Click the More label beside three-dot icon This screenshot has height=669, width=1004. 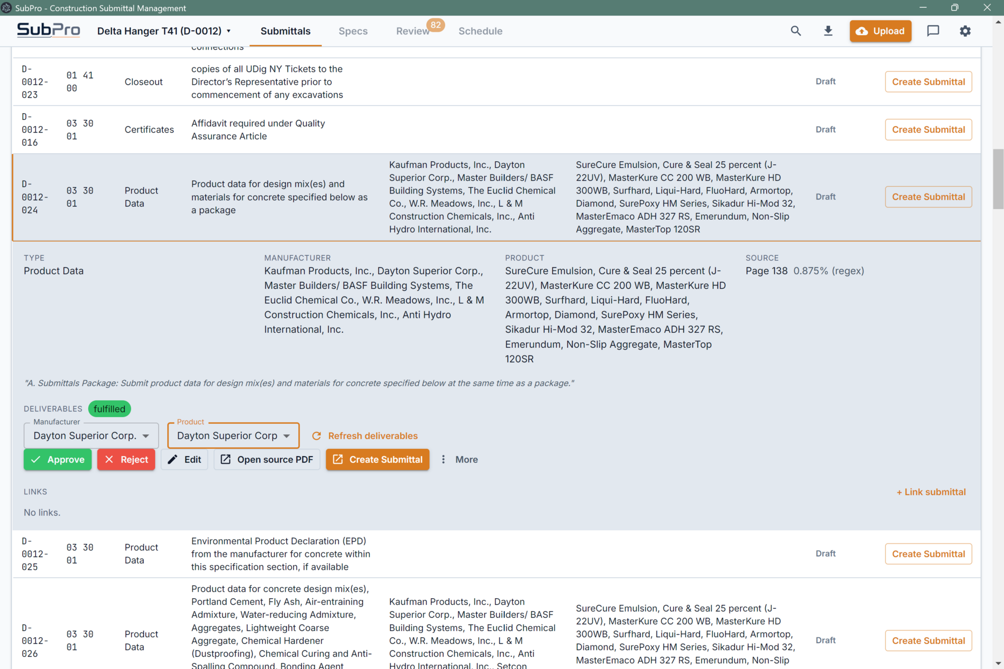coord(466,459)
